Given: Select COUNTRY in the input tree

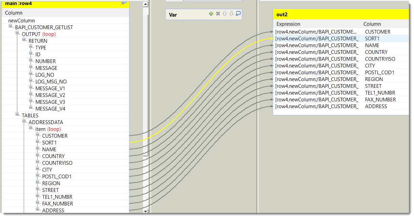Looking at the screenshot, I should coord(53,156).
